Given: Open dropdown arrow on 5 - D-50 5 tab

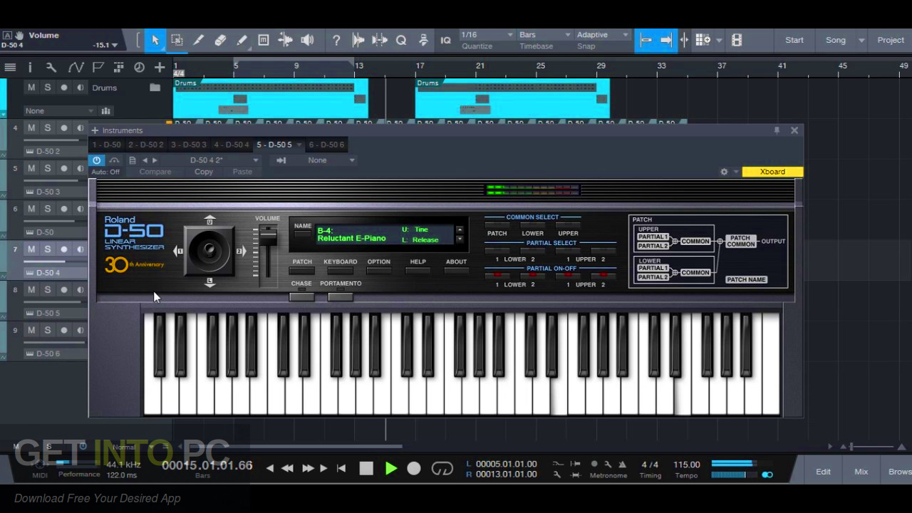Looking at the screenshot, I should point(299,145).
